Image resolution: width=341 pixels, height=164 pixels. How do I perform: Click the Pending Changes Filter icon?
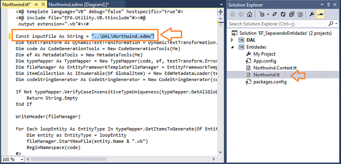pos(262,15)
